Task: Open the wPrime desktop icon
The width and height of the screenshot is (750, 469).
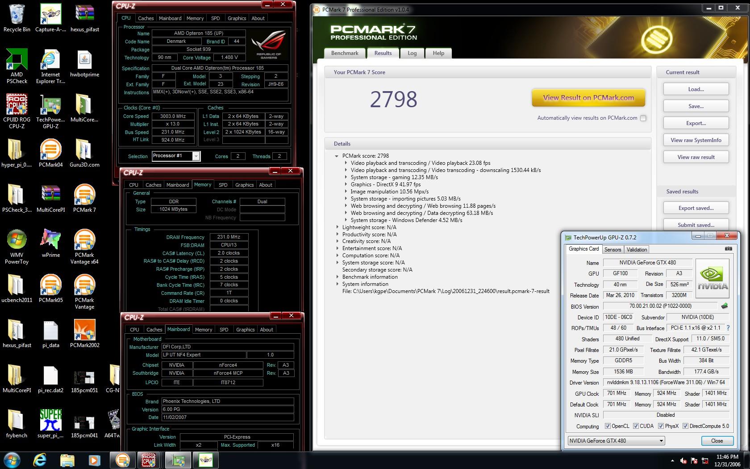Action: (50, 243)
